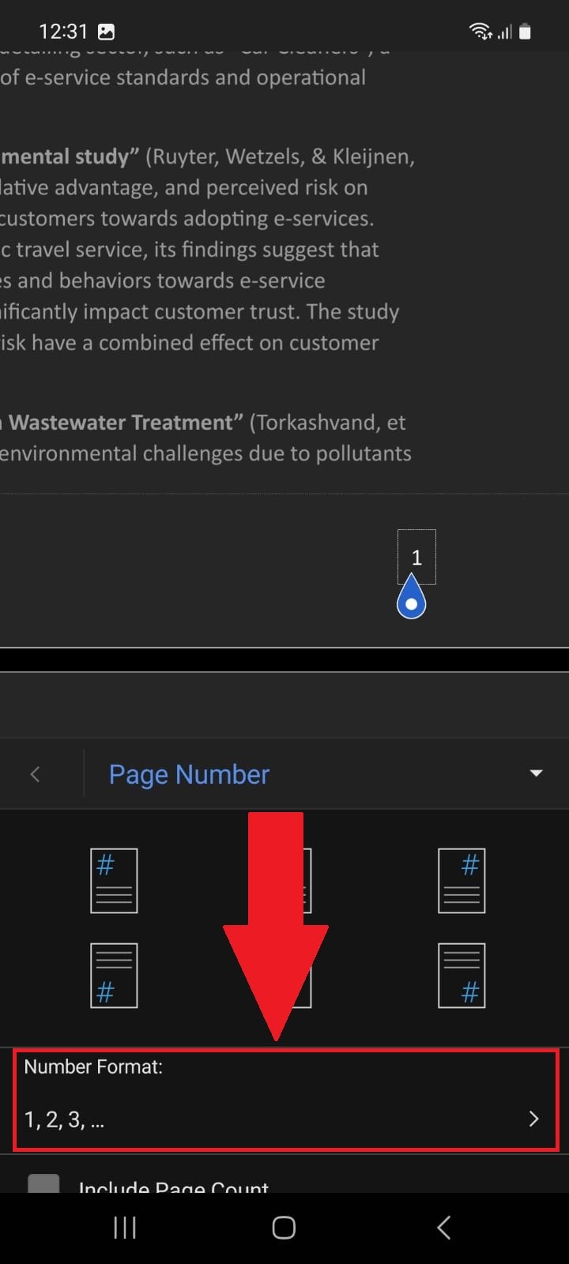Tap the chevron on the Number Format row
569x1264 pixels.
(x=533, y=1119)
